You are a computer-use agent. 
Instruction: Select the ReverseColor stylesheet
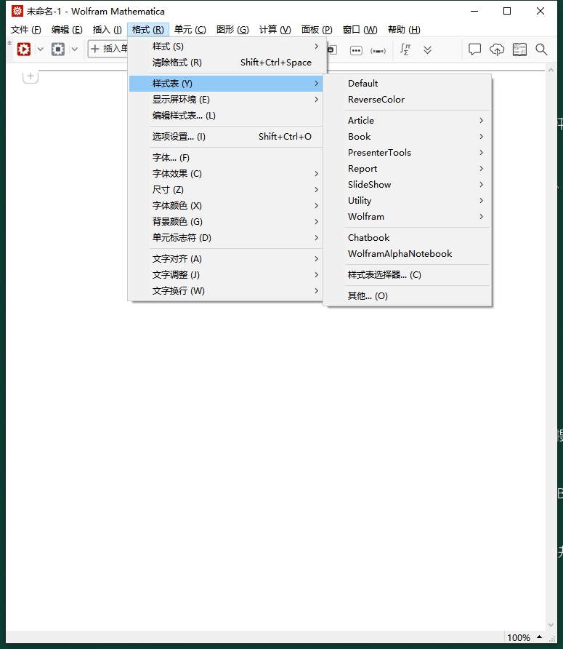click(408, 100)
